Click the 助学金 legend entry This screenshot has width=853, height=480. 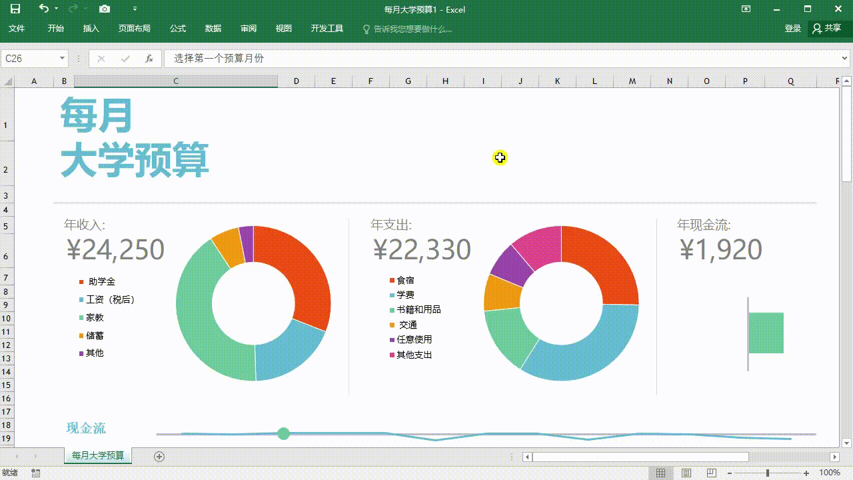(97, 281)
